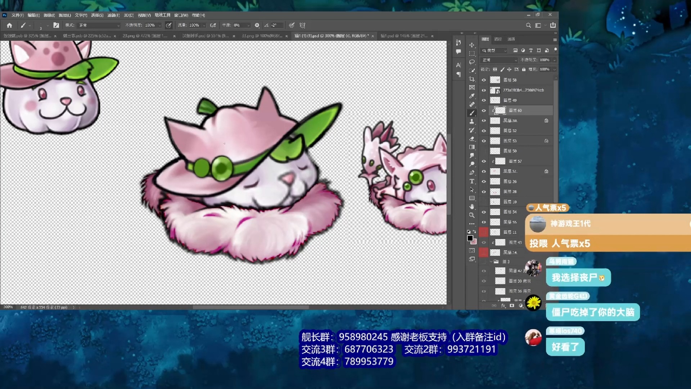This screenshot has width=691, height=389.
Task: Open the painting mode 正常 dropdown
Action: pyautogui.click(x=99, y=25)
